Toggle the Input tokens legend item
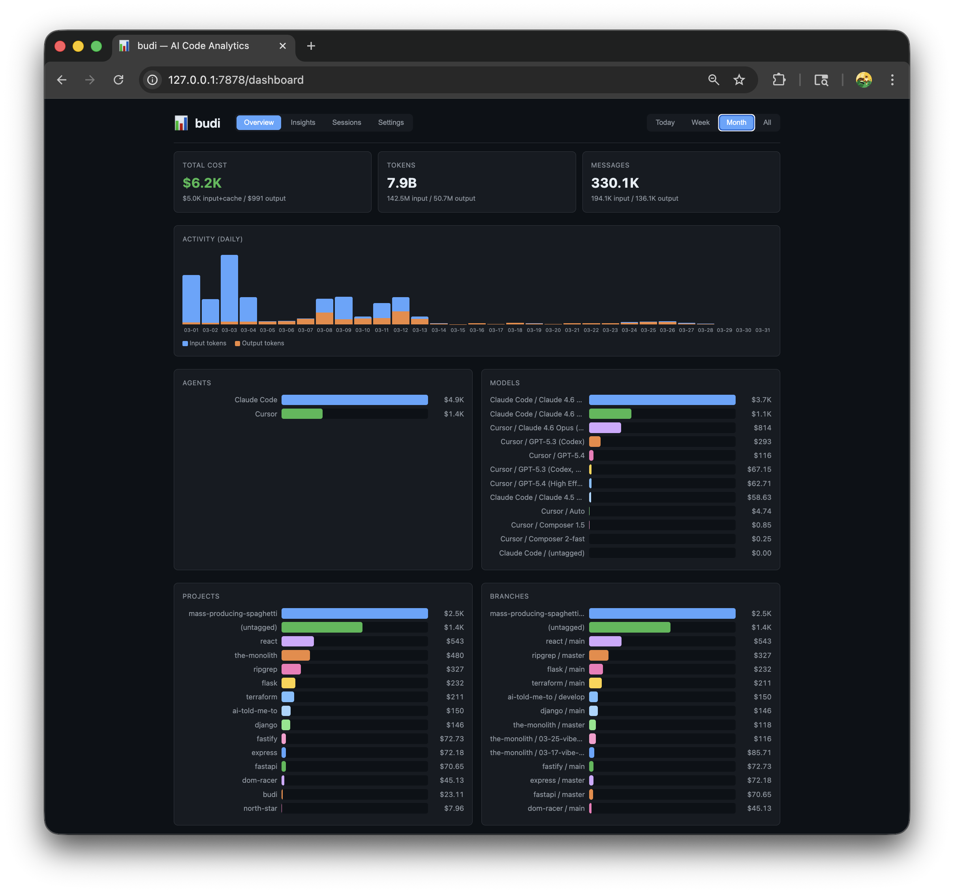 point(204,343)
